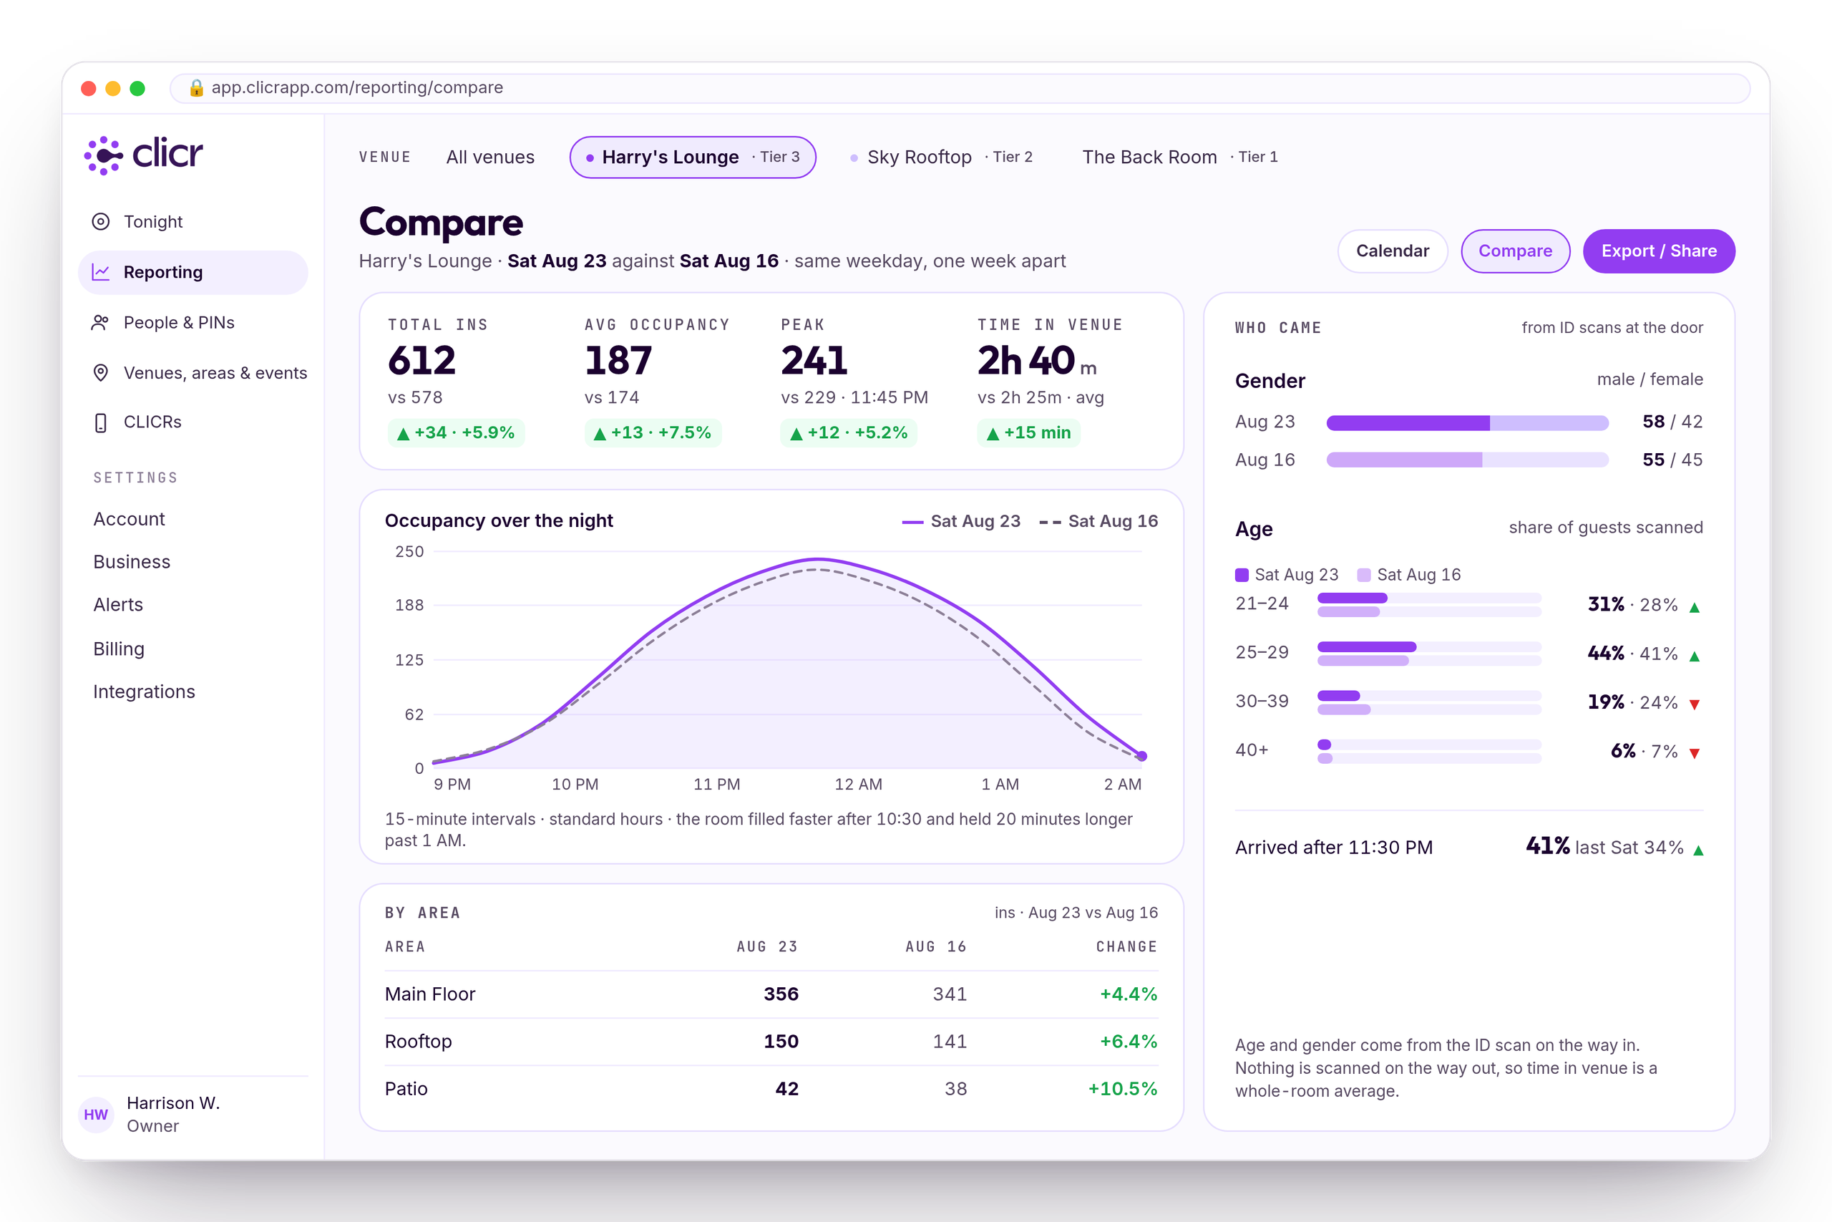The width and height of the screenshot is (1832, 1222).
Task: Click the Avg Occupancy +13 change badge
Action: [653, 433]
